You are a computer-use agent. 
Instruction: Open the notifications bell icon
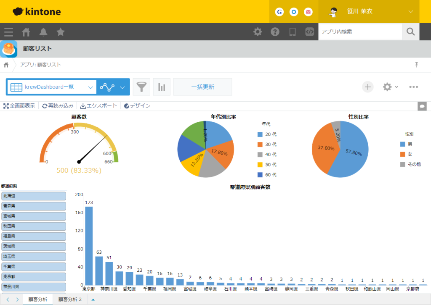[43, 32]
